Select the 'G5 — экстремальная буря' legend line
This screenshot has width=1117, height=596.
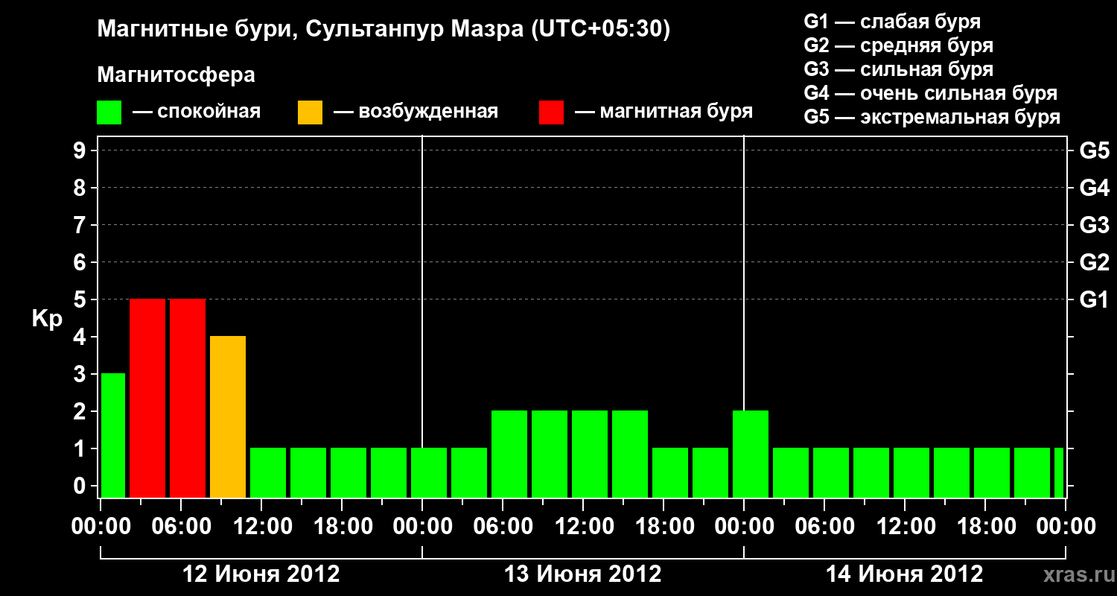932,117
